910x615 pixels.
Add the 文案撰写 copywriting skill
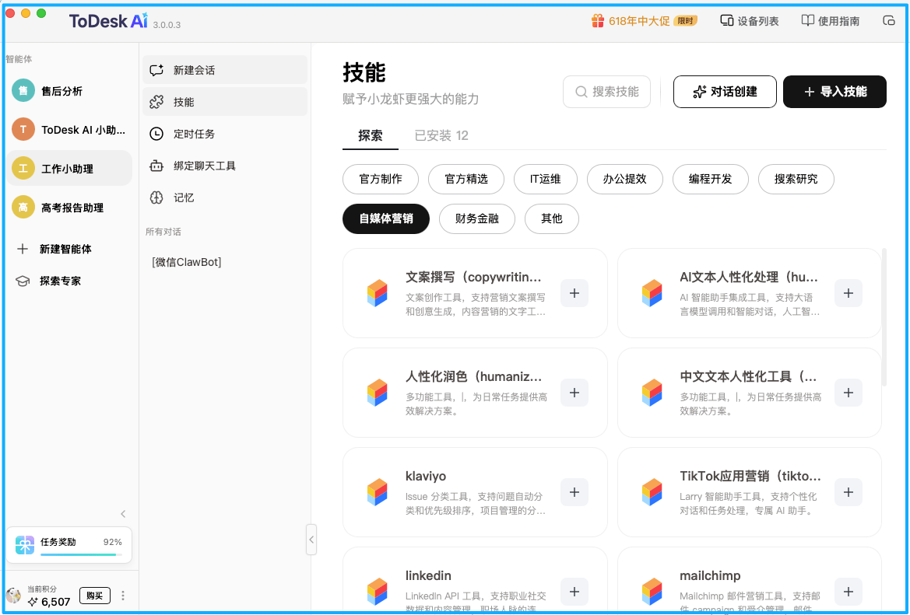pos(574,293)
